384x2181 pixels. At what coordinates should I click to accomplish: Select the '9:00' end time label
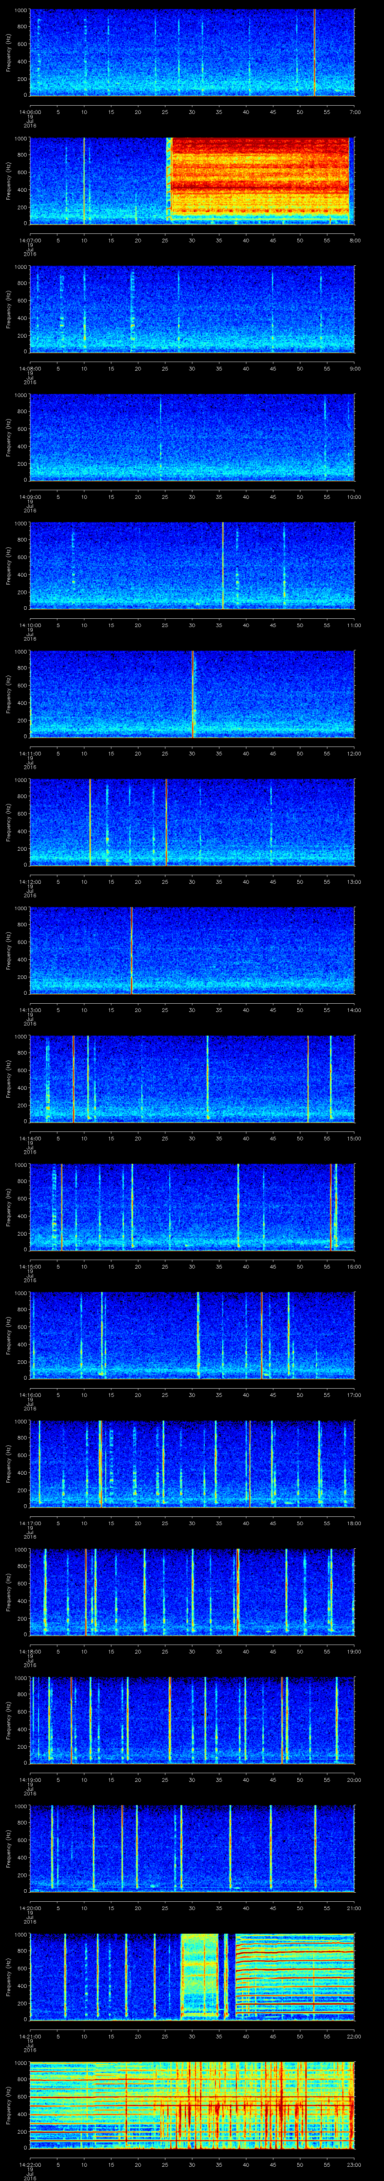[354, 368]
